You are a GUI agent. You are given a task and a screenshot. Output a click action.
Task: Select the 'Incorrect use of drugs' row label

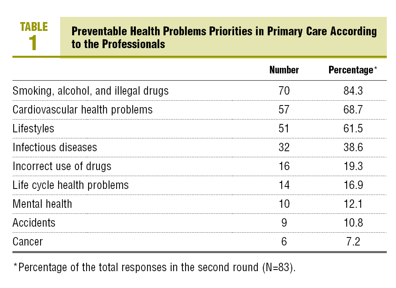click(x=62, y=166)
